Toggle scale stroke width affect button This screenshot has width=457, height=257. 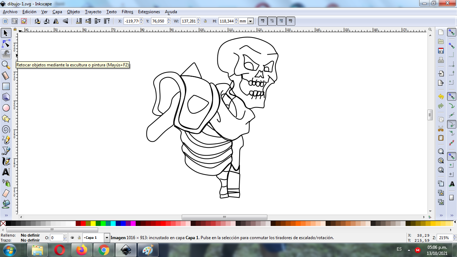[263, 21]
